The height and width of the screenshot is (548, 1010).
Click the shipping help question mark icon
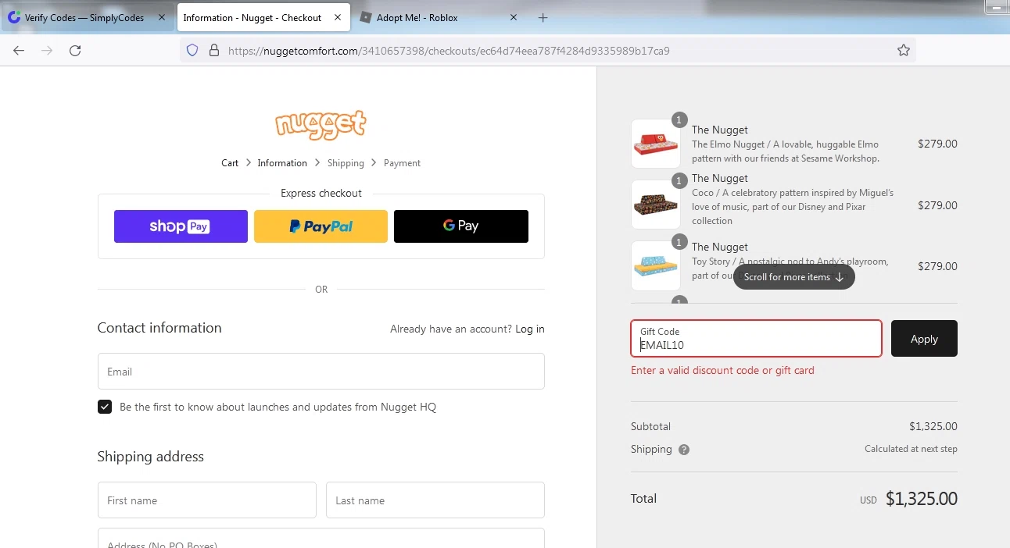tap(684, 450)
